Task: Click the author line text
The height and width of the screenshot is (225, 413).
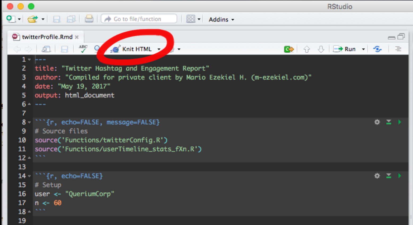Action: coord(173,78)
